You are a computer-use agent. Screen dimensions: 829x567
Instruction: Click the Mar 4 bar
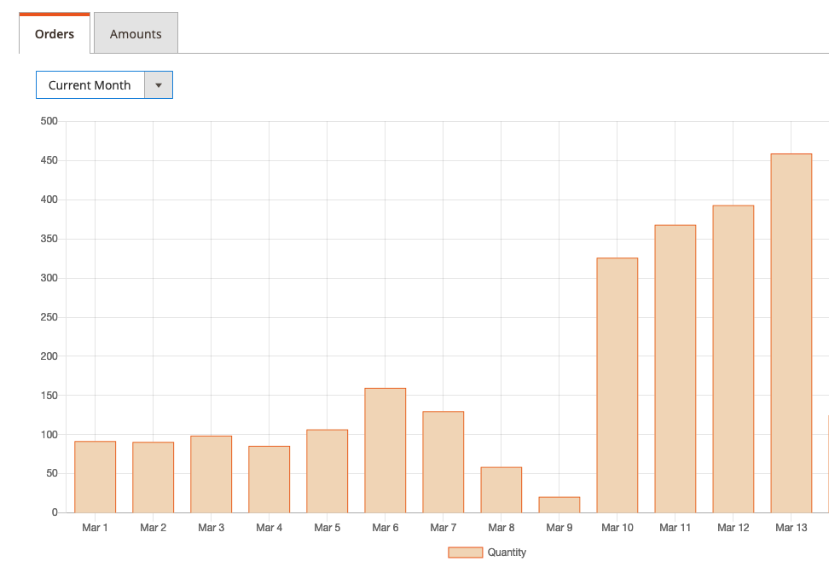click(269, 479)
